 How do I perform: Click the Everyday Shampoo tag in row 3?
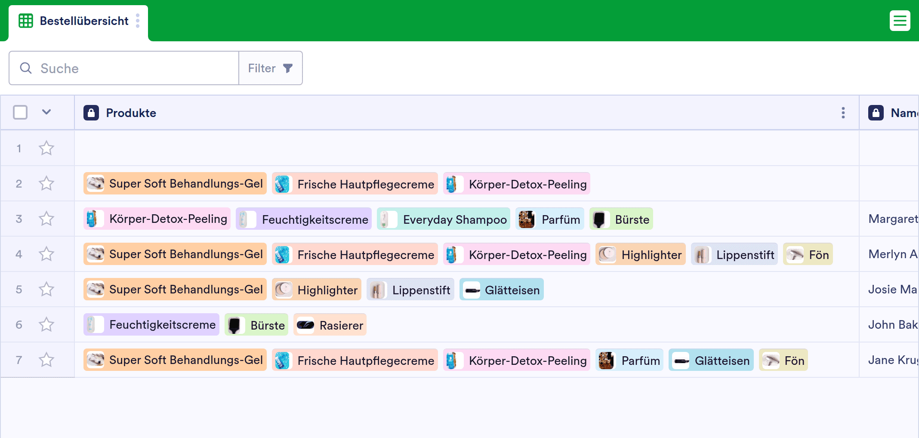[x=444, y=219]
